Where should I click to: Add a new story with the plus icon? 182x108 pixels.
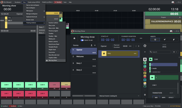click(95, 45)
